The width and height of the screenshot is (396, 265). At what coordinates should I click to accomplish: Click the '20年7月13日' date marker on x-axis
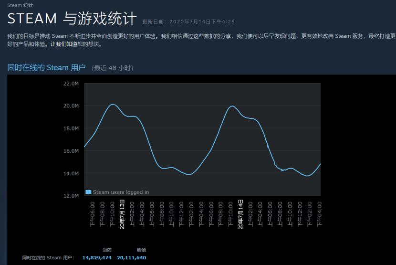122,214
